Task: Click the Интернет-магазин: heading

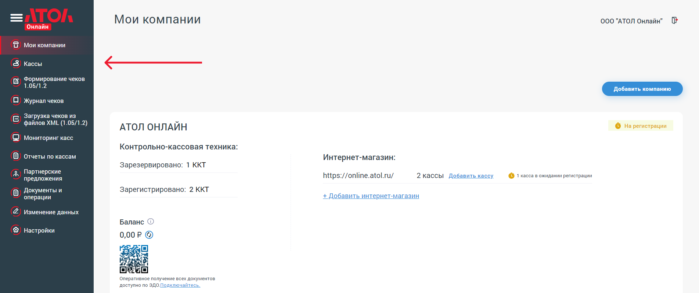Action: click(359, 157)
